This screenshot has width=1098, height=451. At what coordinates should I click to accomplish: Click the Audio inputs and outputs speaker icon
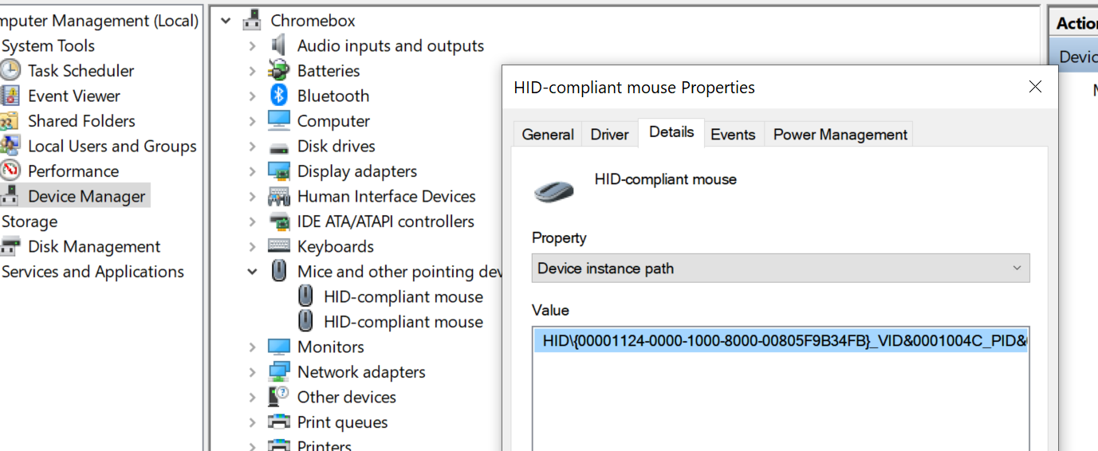[x=278, y=45]
